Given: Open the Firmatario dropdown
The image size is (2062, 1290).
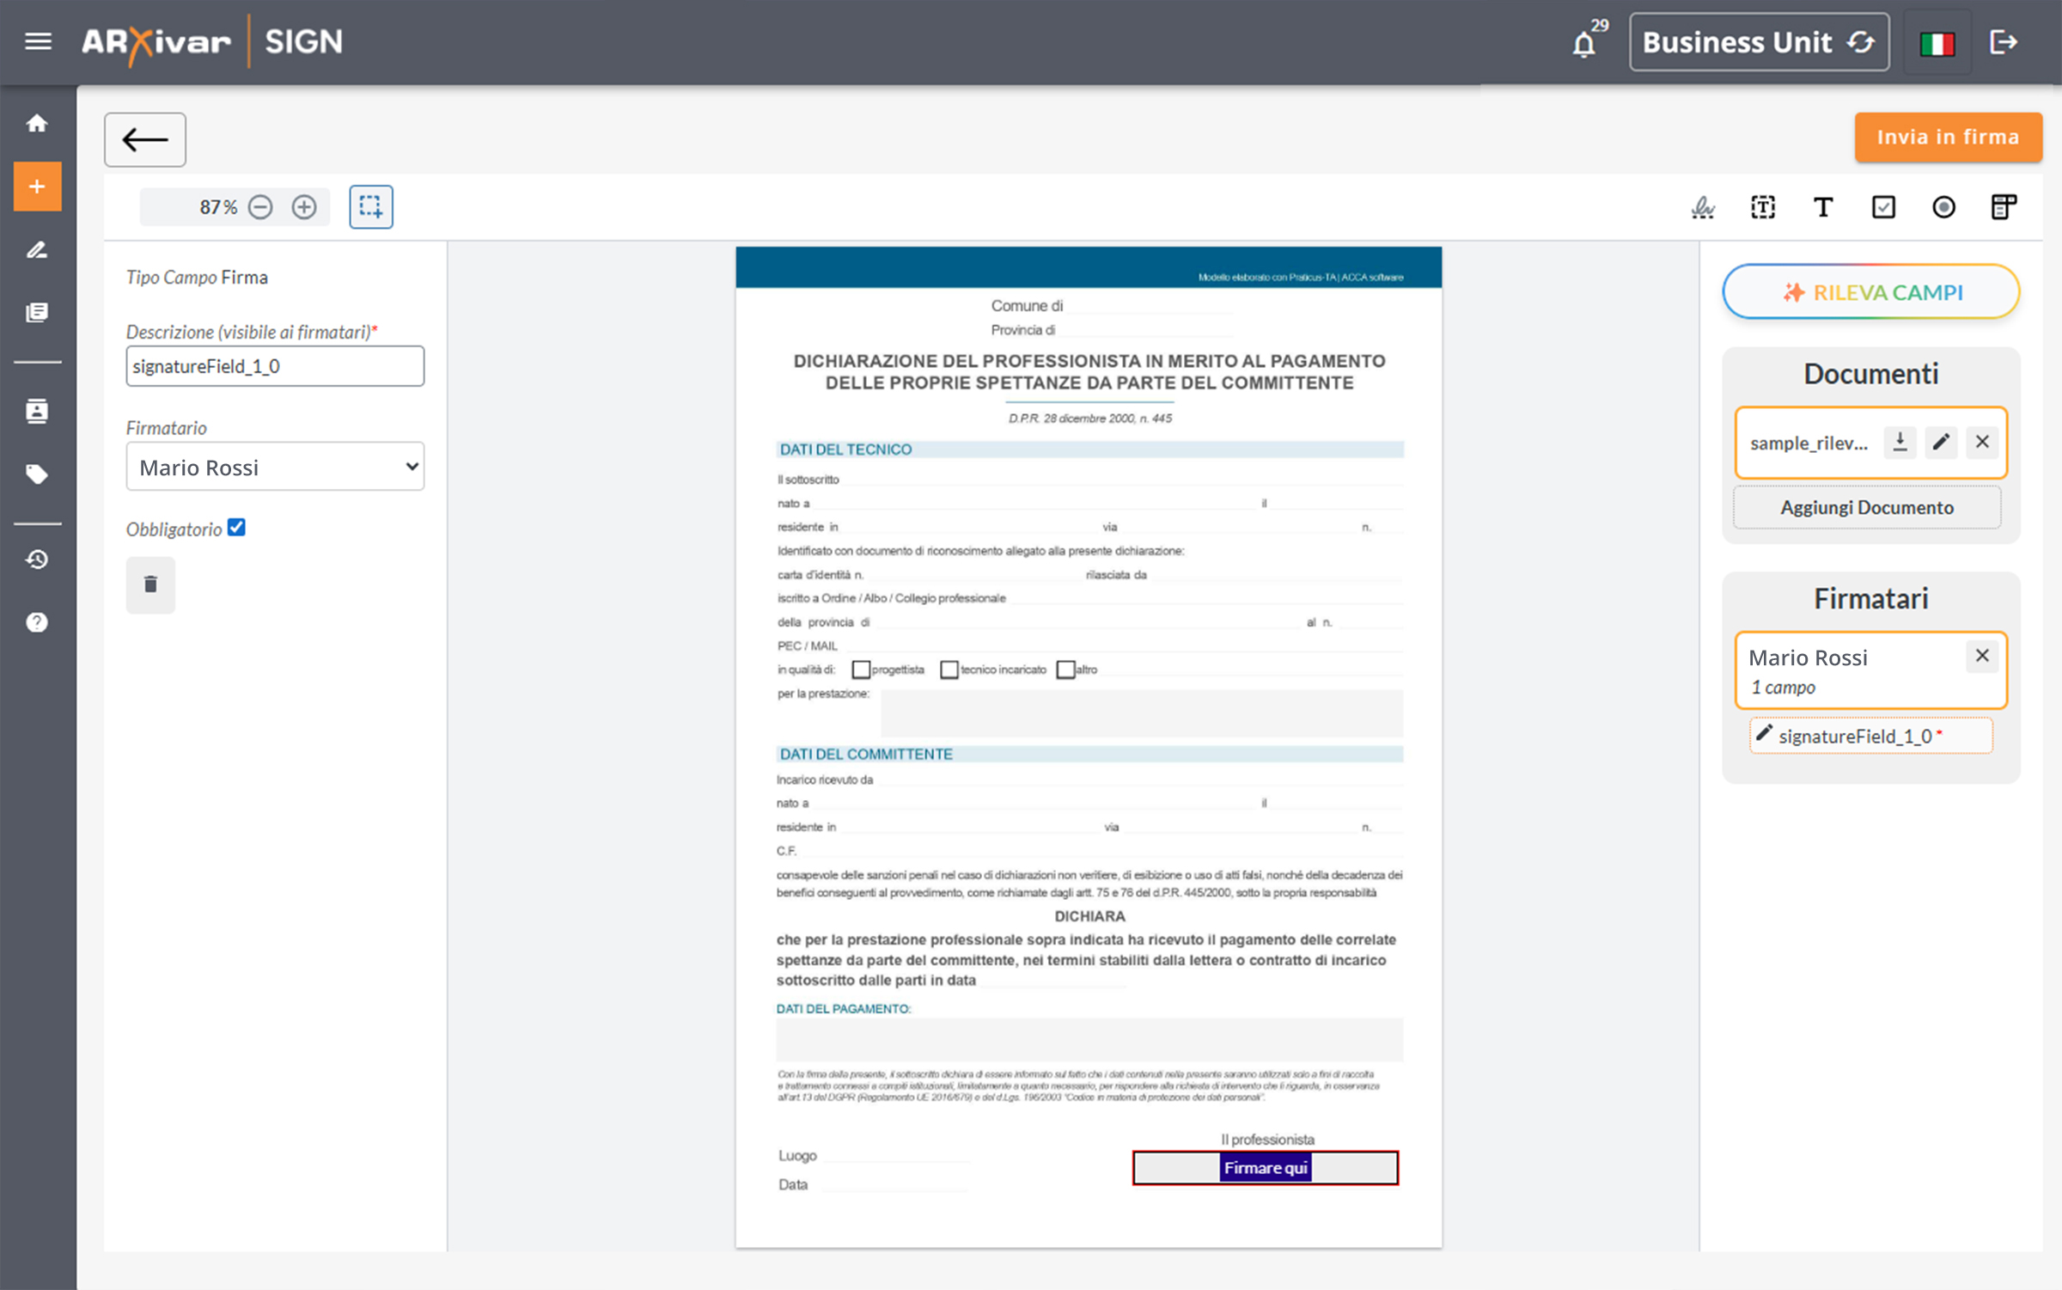Looking at the screenshot, I should click(275, 467).
